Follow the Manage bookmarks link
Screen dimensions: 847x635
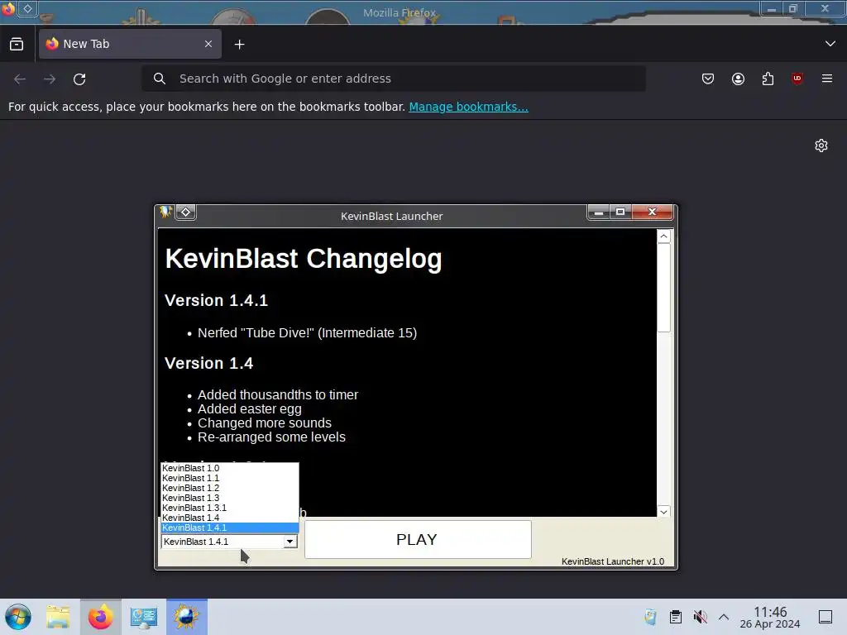click(468, 107)
